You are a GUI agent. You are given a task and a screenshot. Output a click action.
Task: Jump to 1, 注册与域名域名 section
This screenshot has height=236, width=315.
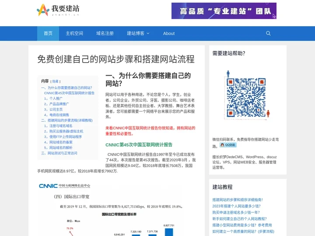(58, 126)
